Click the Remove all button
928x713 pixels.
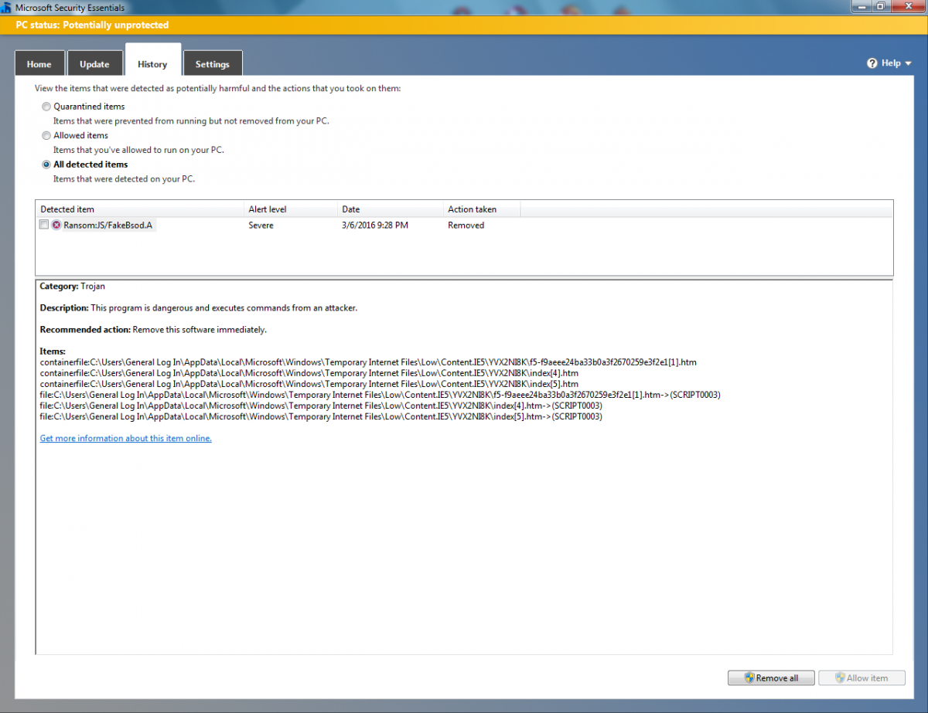pos(771,677)
